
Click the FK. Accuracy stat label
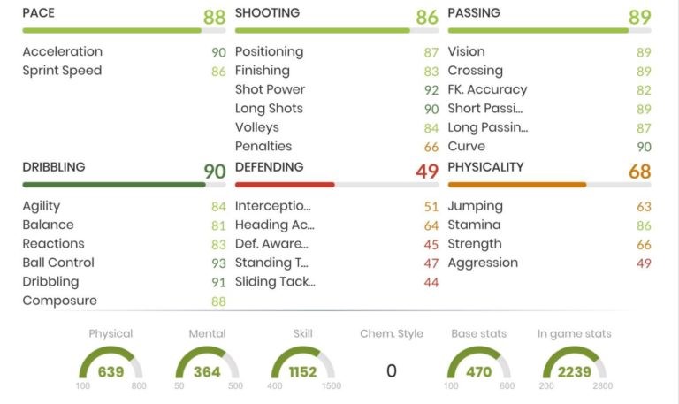pos(487,89)
